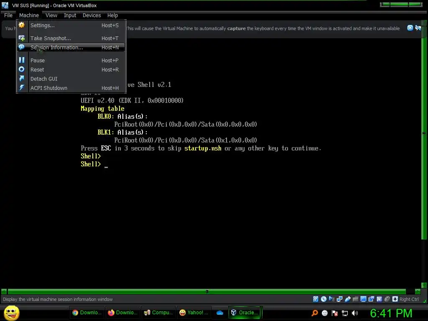The width and height of the screenshot is (428, 321).
Task: Click the smiley Start button
Action: click(x=11, y=313)
